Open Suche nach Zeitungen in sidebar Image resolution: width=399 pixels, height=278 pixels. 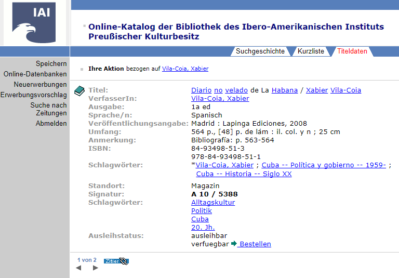49,109
